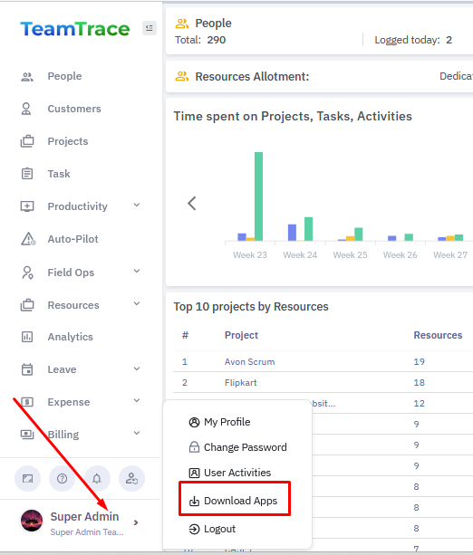This screenshot has height=555, width=473.
Task: Select Download Apps from profile menu
Action: [x=233, y=501]
